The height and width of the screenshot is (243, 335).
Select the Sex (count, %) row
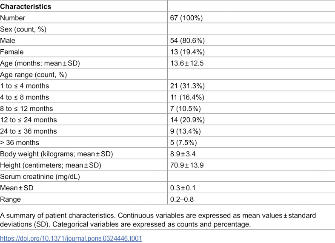tap(168, 29)
